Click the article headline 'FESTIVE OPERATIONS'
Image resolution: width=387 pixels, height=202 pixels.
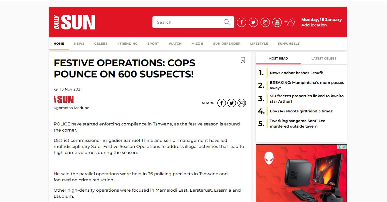click(124, 68)
